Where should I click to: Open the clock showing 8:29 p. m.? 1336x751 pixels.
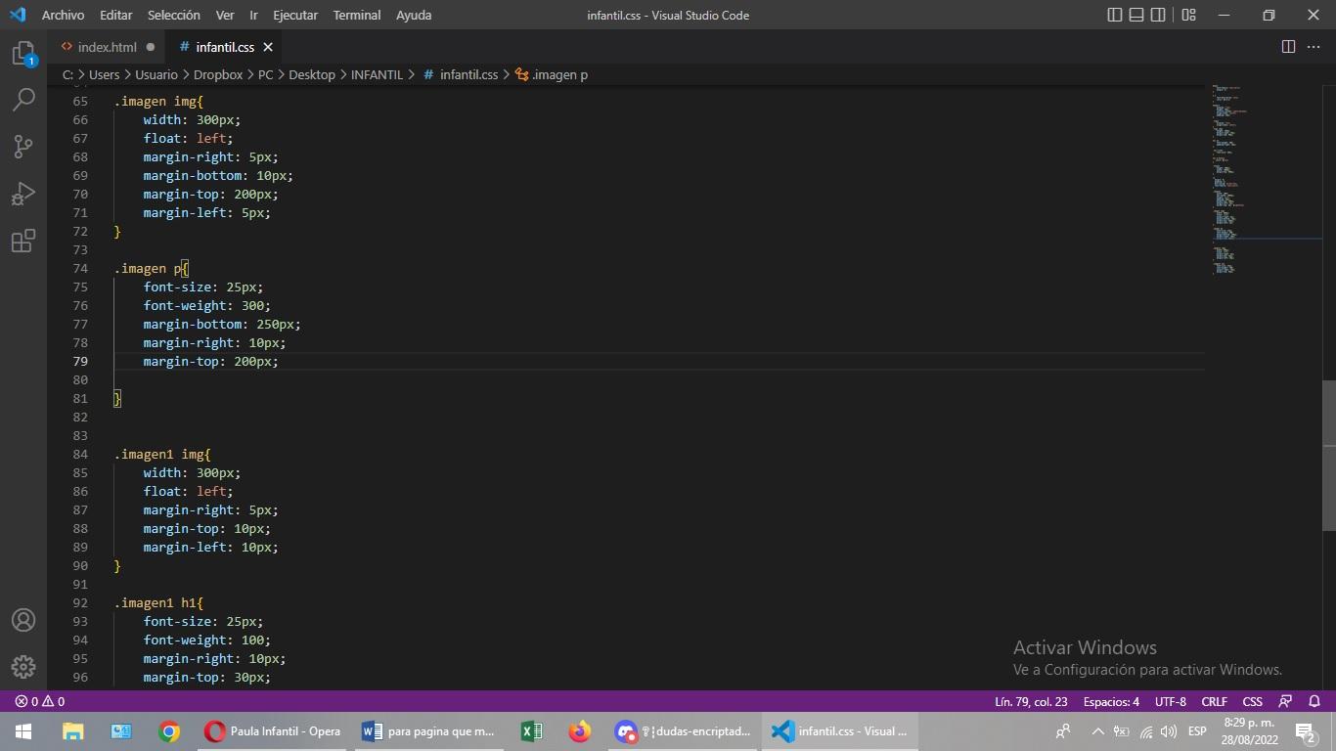(1250, 731)
